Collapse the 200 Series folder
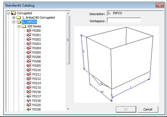This screenshot has height=117, width=167. coord(19,26)
